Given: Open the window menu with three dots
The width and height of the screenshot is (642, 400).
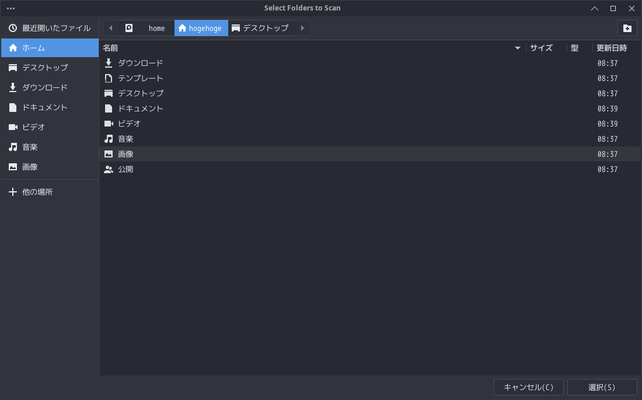Looking at the screenshot, I should pos(11,8).
